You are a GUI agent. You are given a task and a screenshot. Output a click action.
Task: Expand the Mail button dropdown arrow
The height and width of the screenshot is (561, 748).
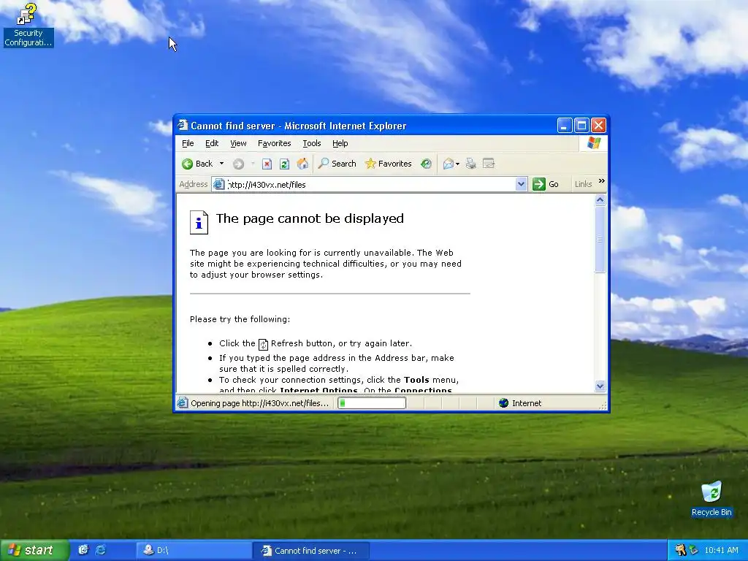point(457,164)
